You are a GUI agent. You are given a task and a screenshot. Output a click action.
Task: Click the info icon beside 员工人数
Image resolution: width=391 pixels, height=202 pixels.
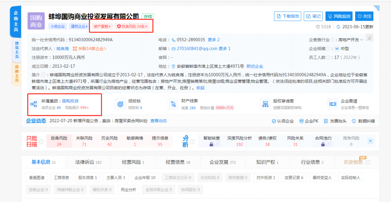[x=328, y=57]
